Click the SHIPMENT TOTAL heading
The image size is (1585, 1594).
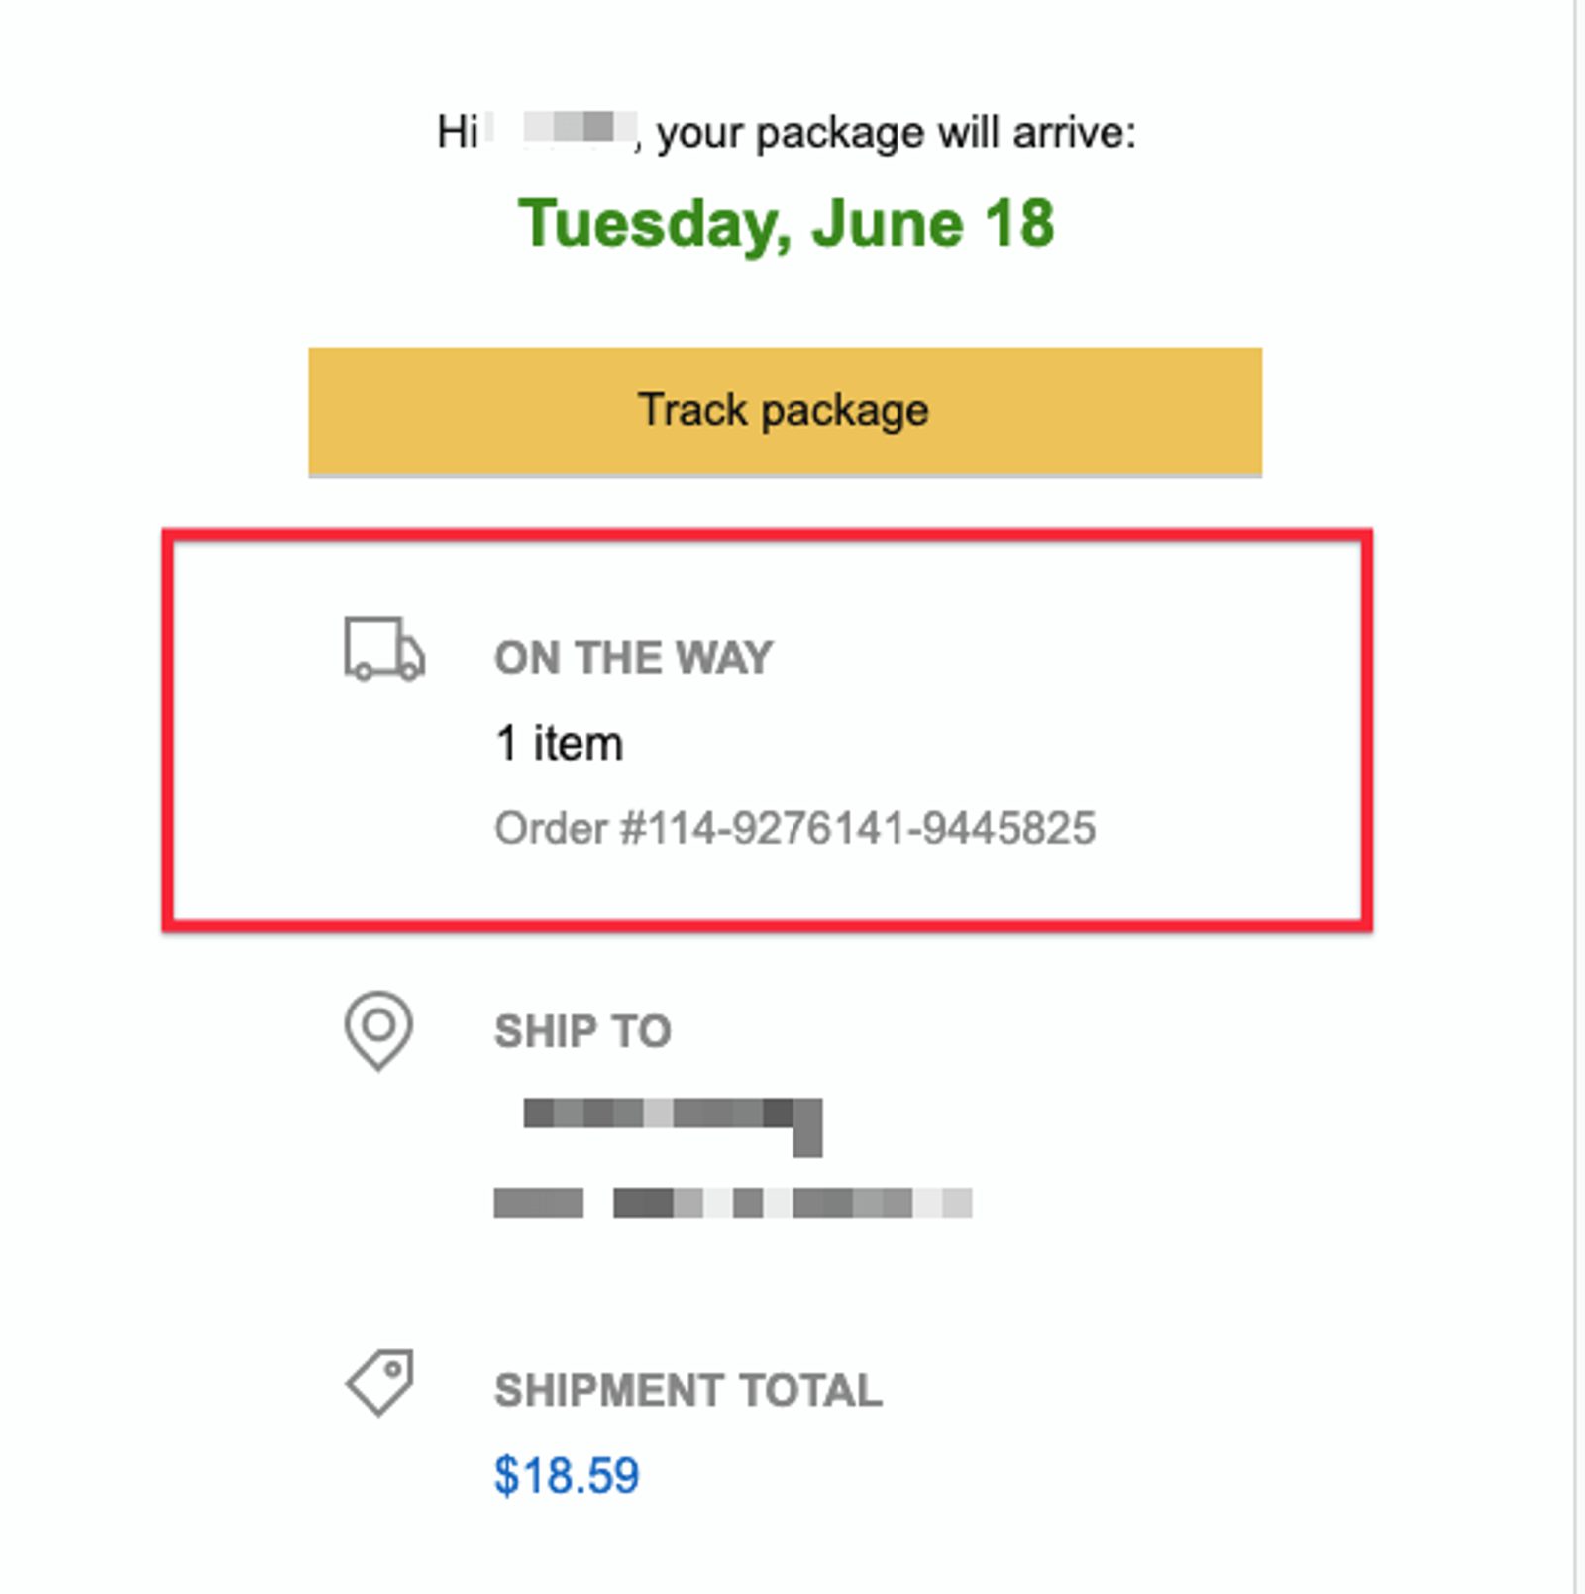tap(687, 1390)
